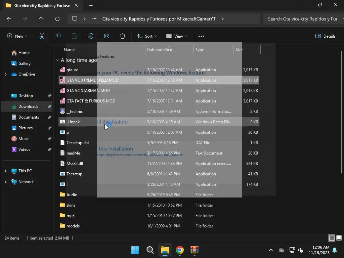Click the vertical scrollbar of file list
Screen dimensions: 344x258
point(341,112)
